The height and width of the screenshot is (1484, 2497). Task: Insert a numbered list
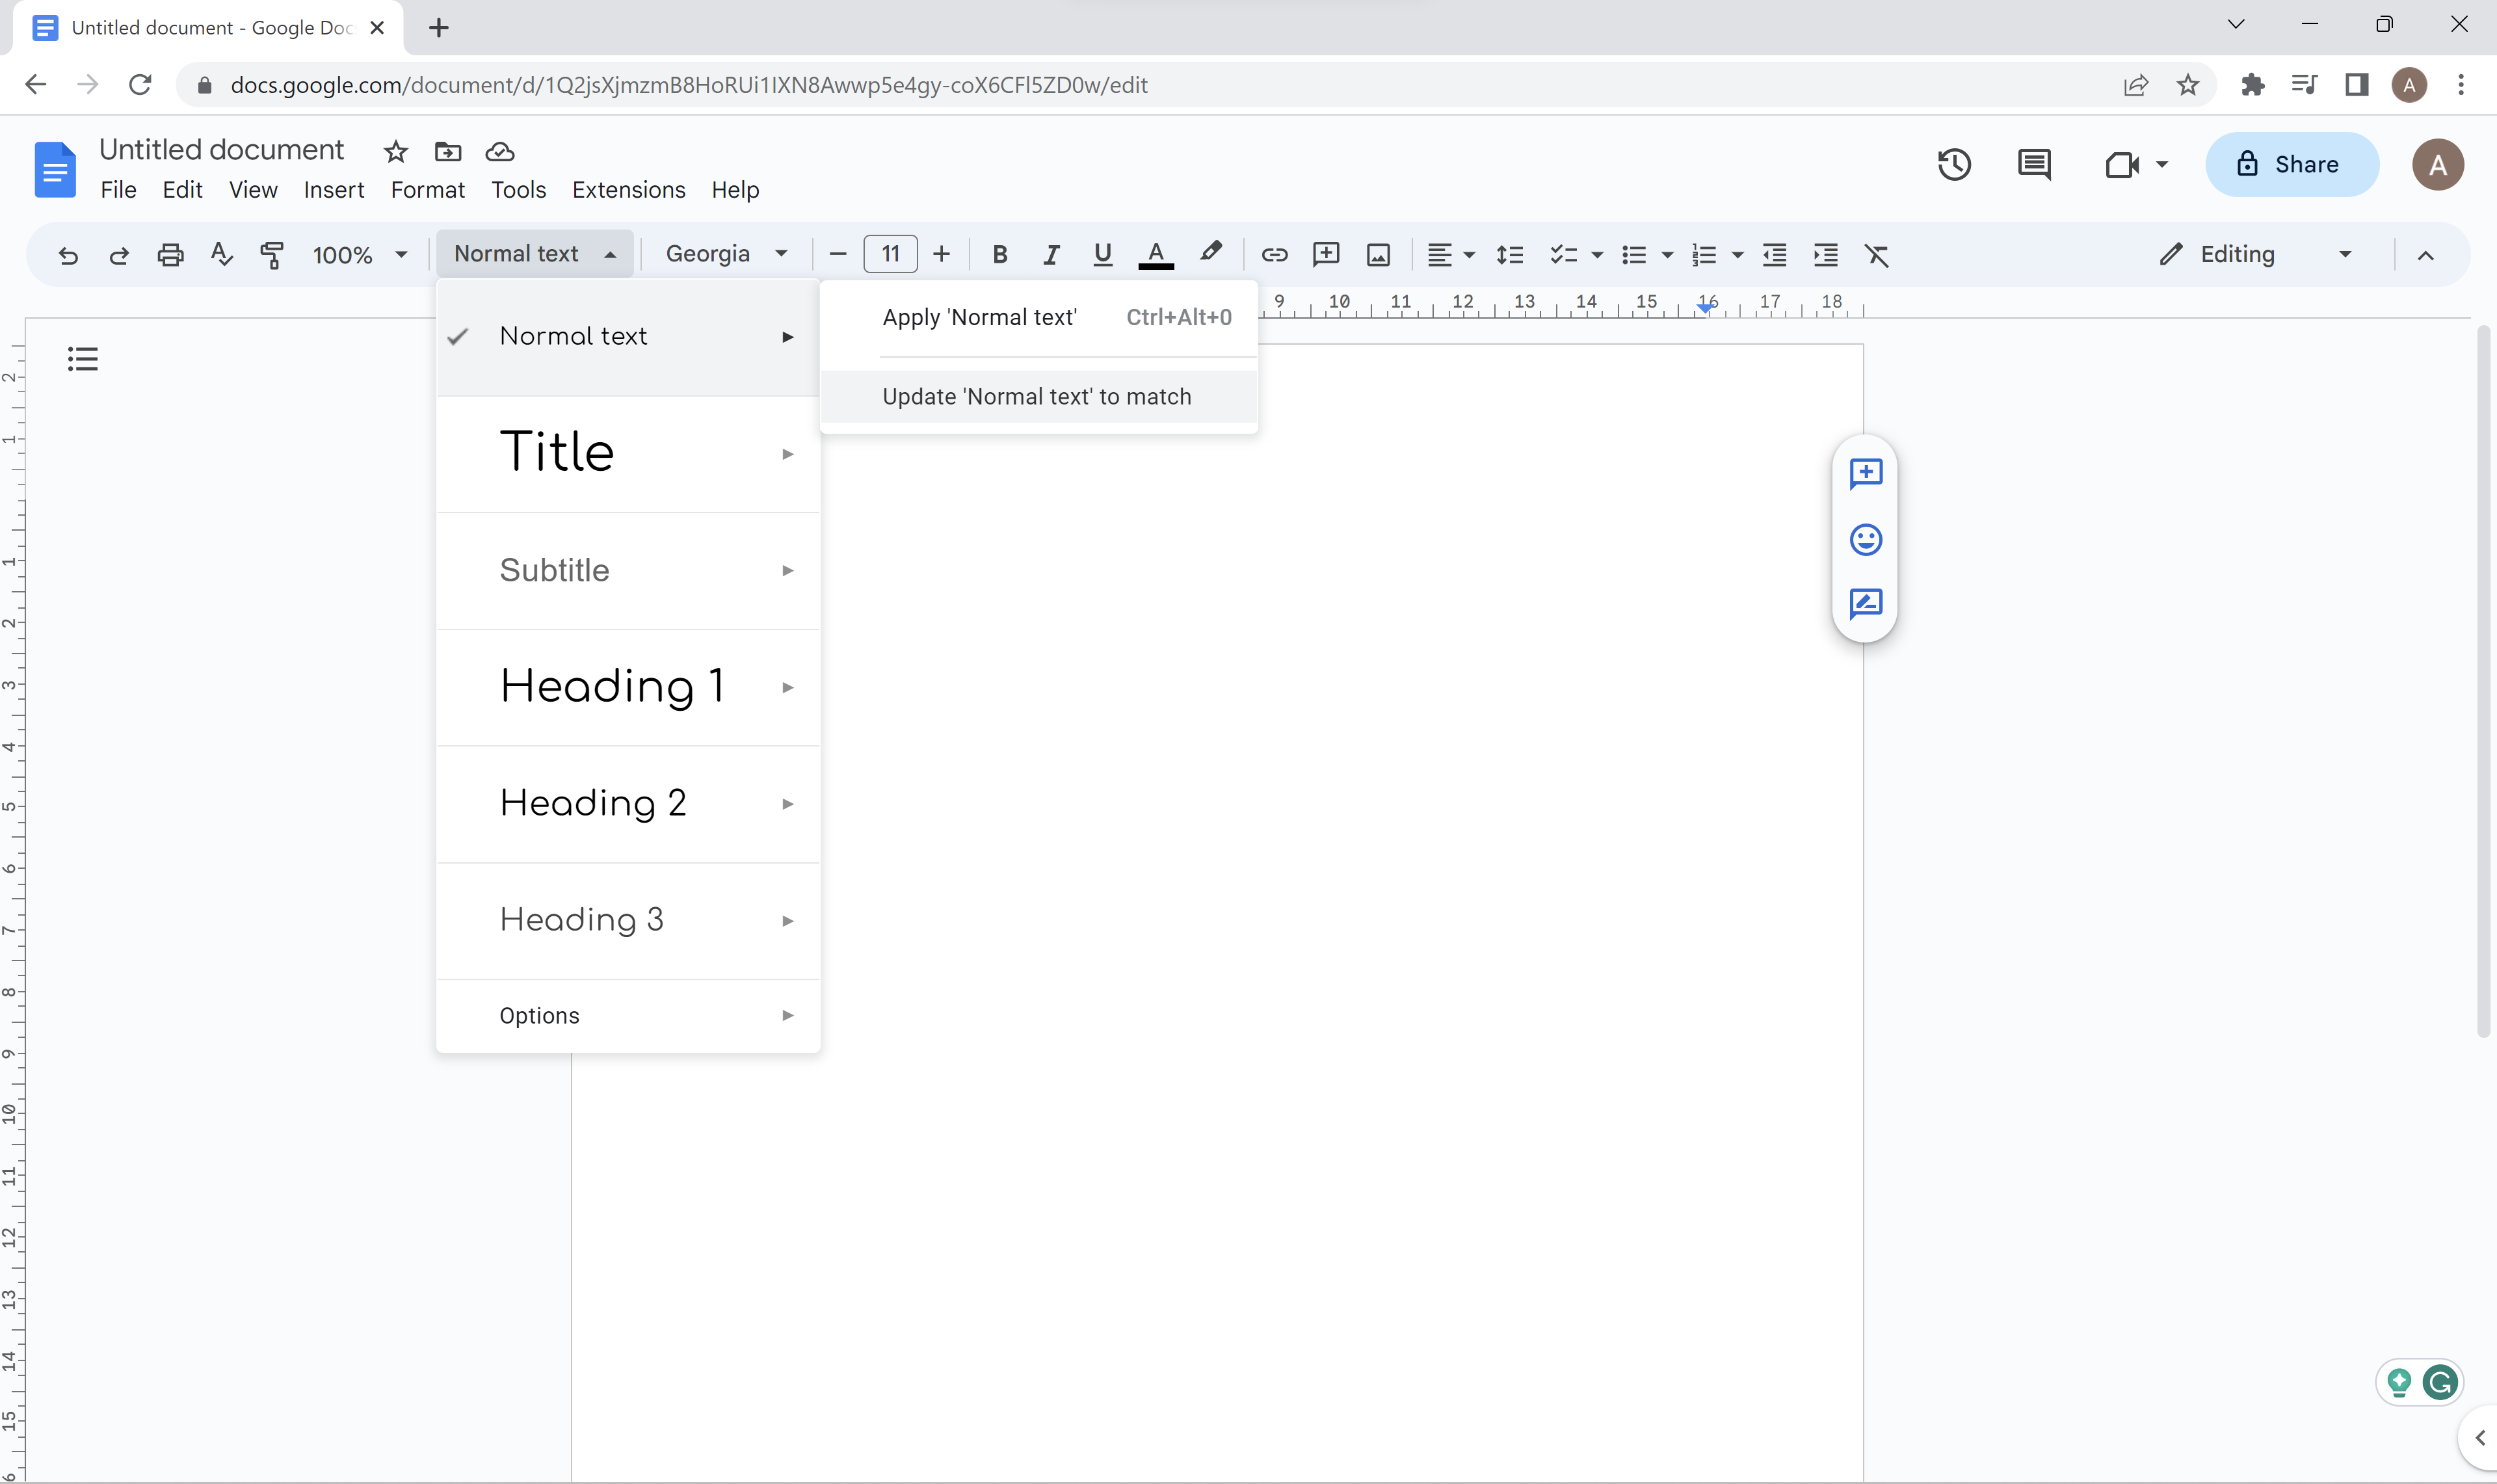click(x=1704, y=255)
